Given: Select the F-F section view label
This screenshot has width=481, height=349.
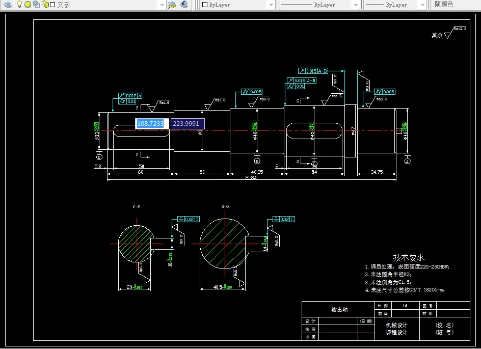Looking at the screenshot, I should [x=137, y=206].
